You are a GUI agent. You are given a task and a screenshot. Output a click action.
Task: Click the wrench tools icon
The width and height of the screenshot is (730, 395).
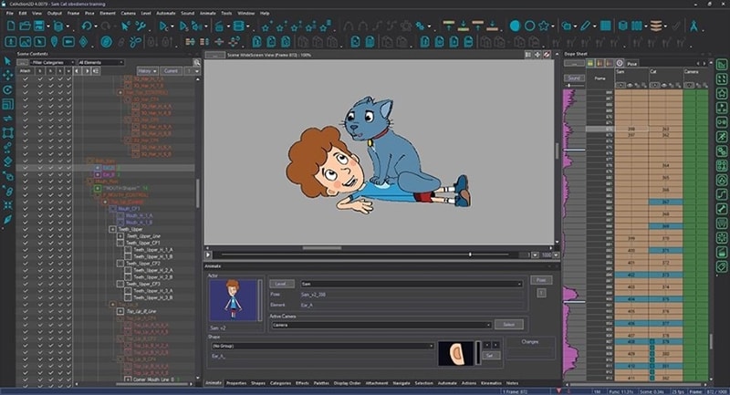click(141, 26)
